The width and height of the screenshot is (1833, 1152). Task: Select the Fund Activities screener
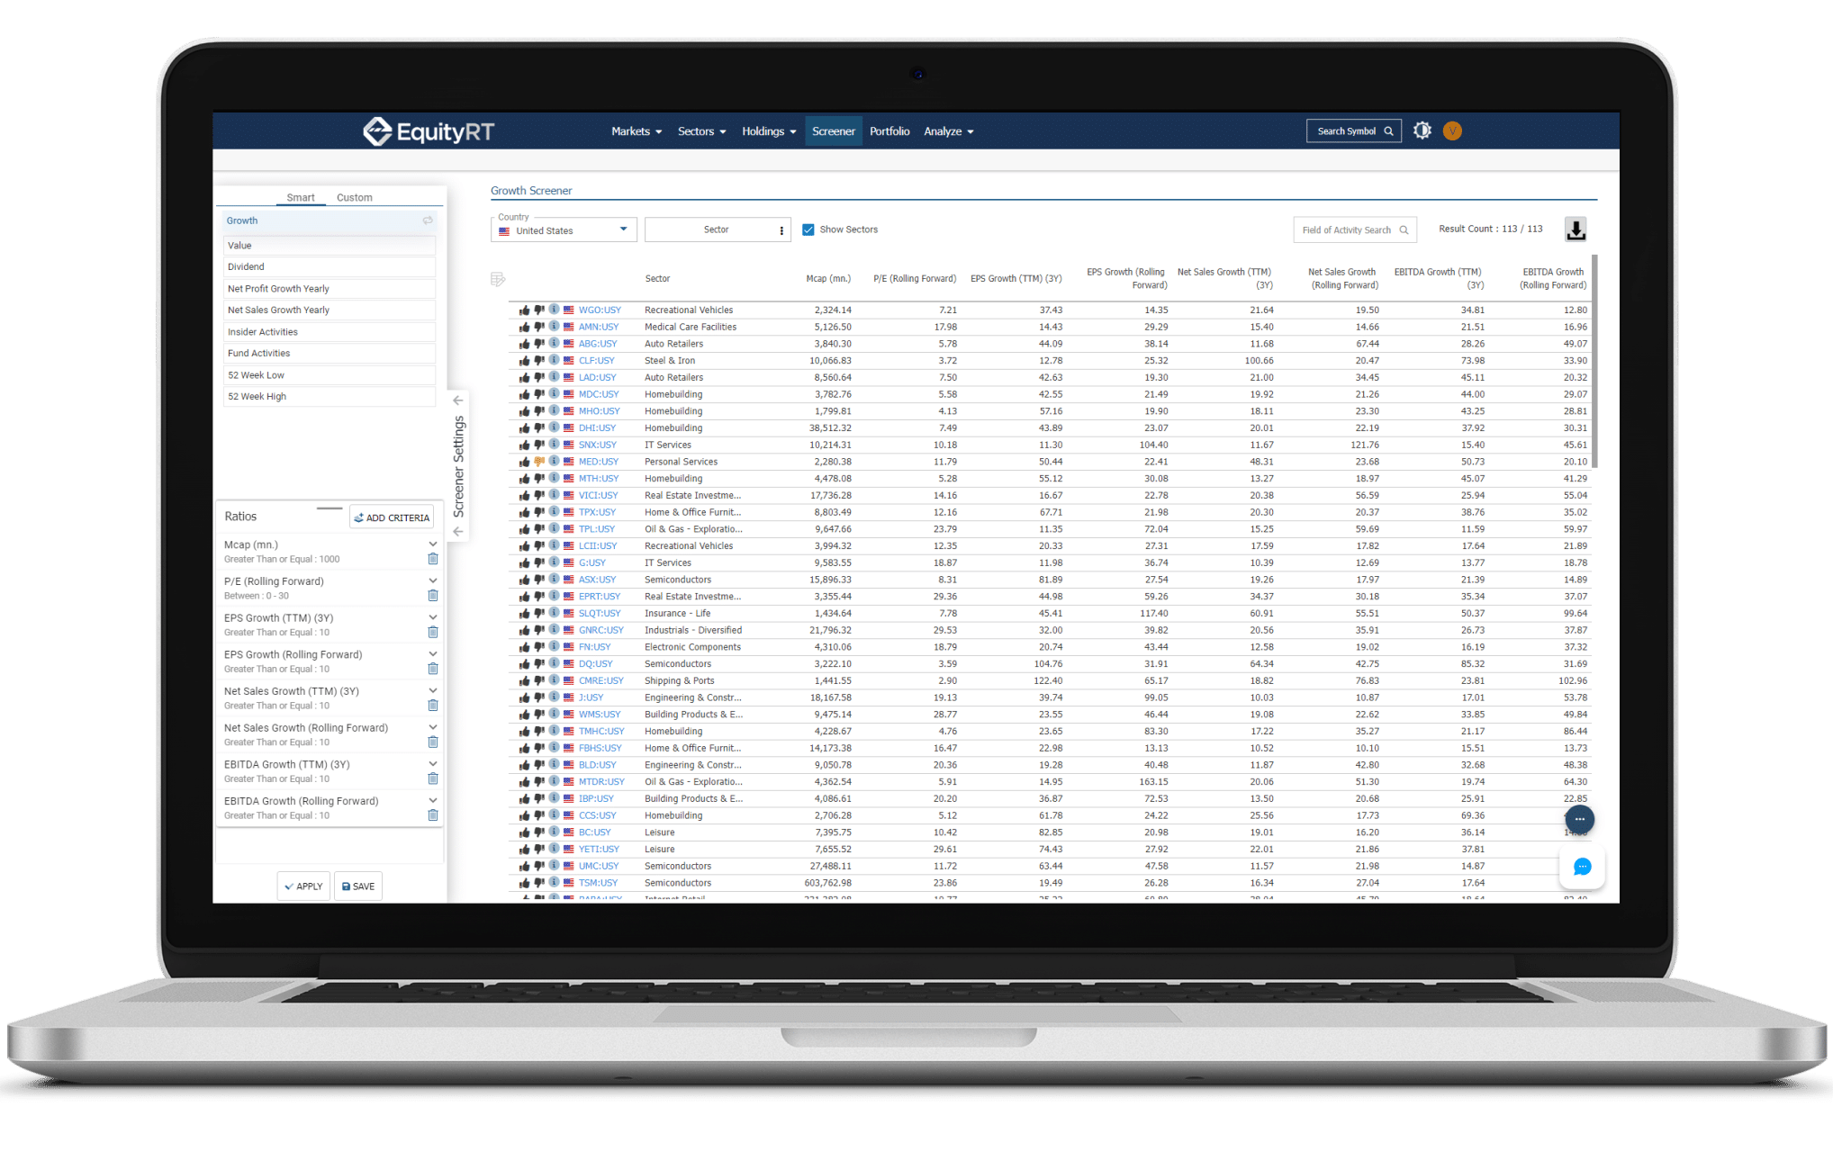click(330, 354)
